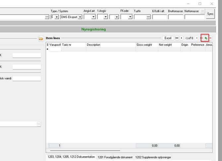Switch to 1201 Forudgående dokument tab

click(115, 157)
